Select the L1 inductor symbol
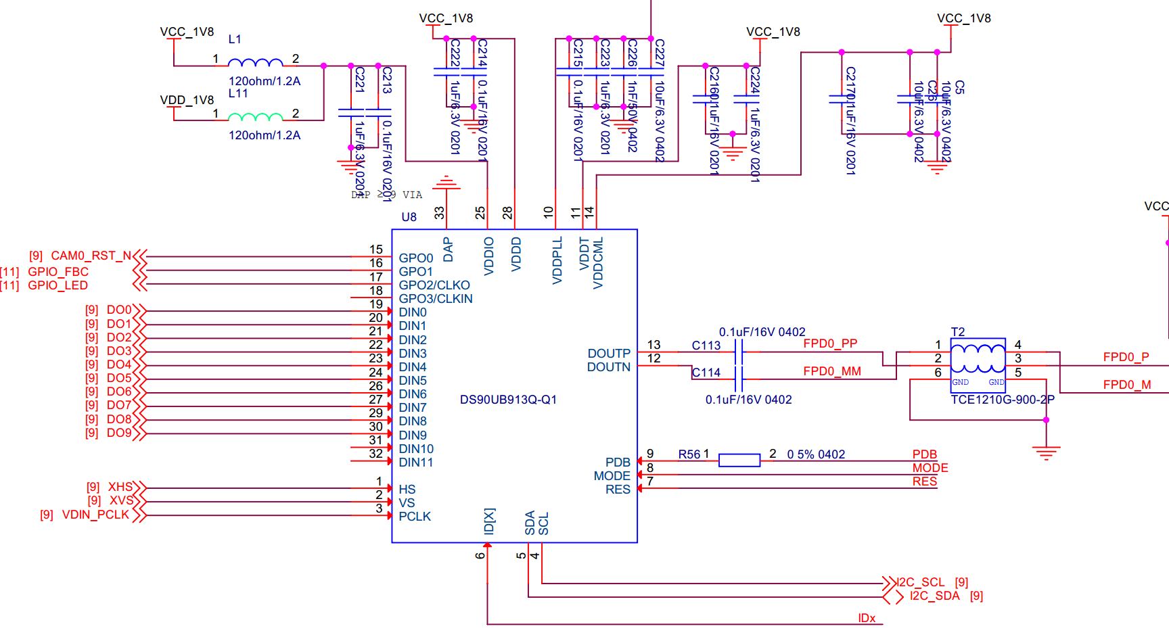Viewport: 1169px width, 639px height. [x=255, y=63]
